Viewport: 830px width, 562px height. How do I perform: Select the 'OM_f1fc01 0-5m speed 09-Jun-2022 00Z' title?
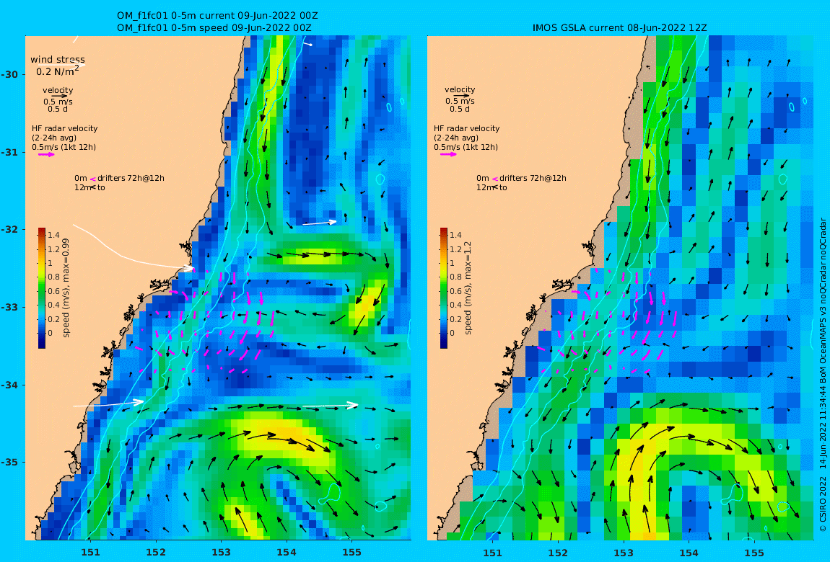tap(214, 28)
